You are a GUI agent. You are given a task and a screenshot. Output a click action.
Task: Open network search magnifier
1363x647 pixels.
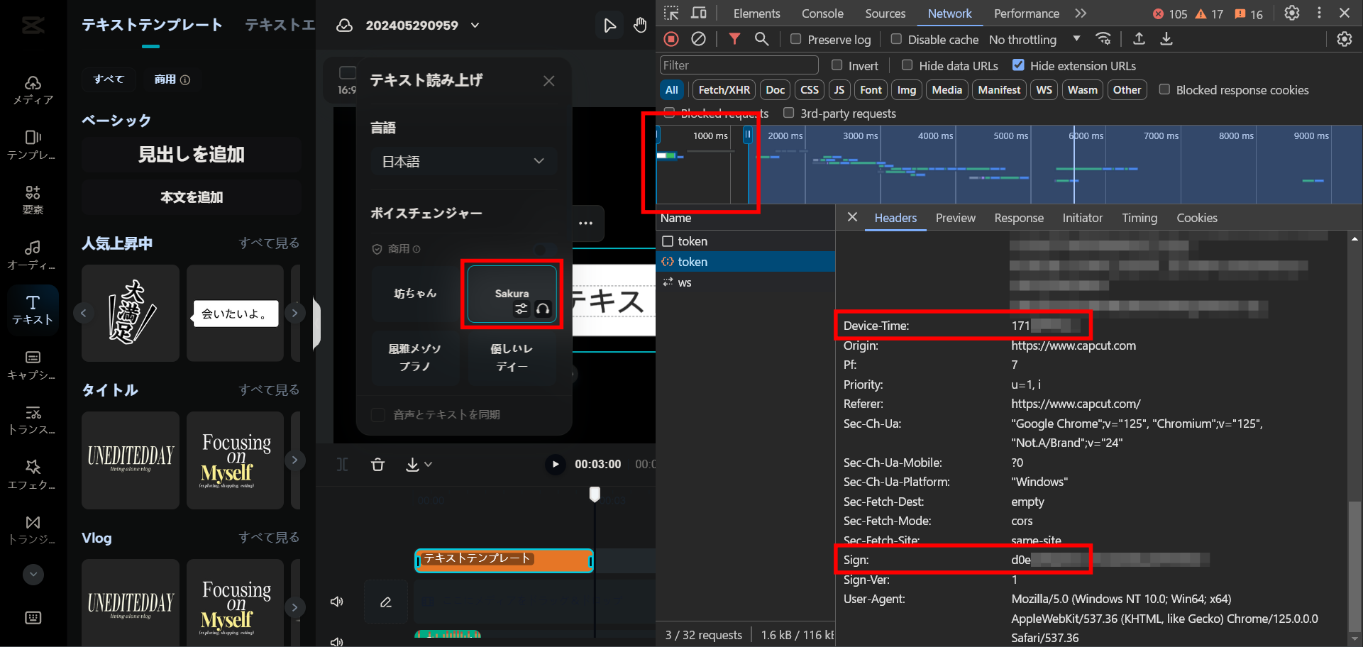(x=761, y=39)
